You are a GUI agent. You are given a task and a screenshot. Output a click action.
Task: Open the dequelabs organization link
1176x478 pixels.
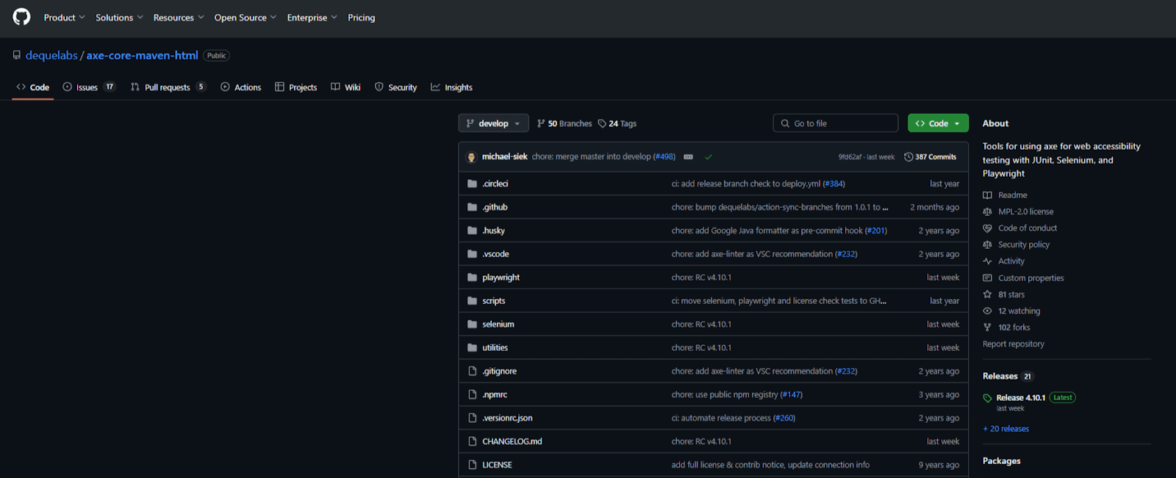tap(51, 56)
